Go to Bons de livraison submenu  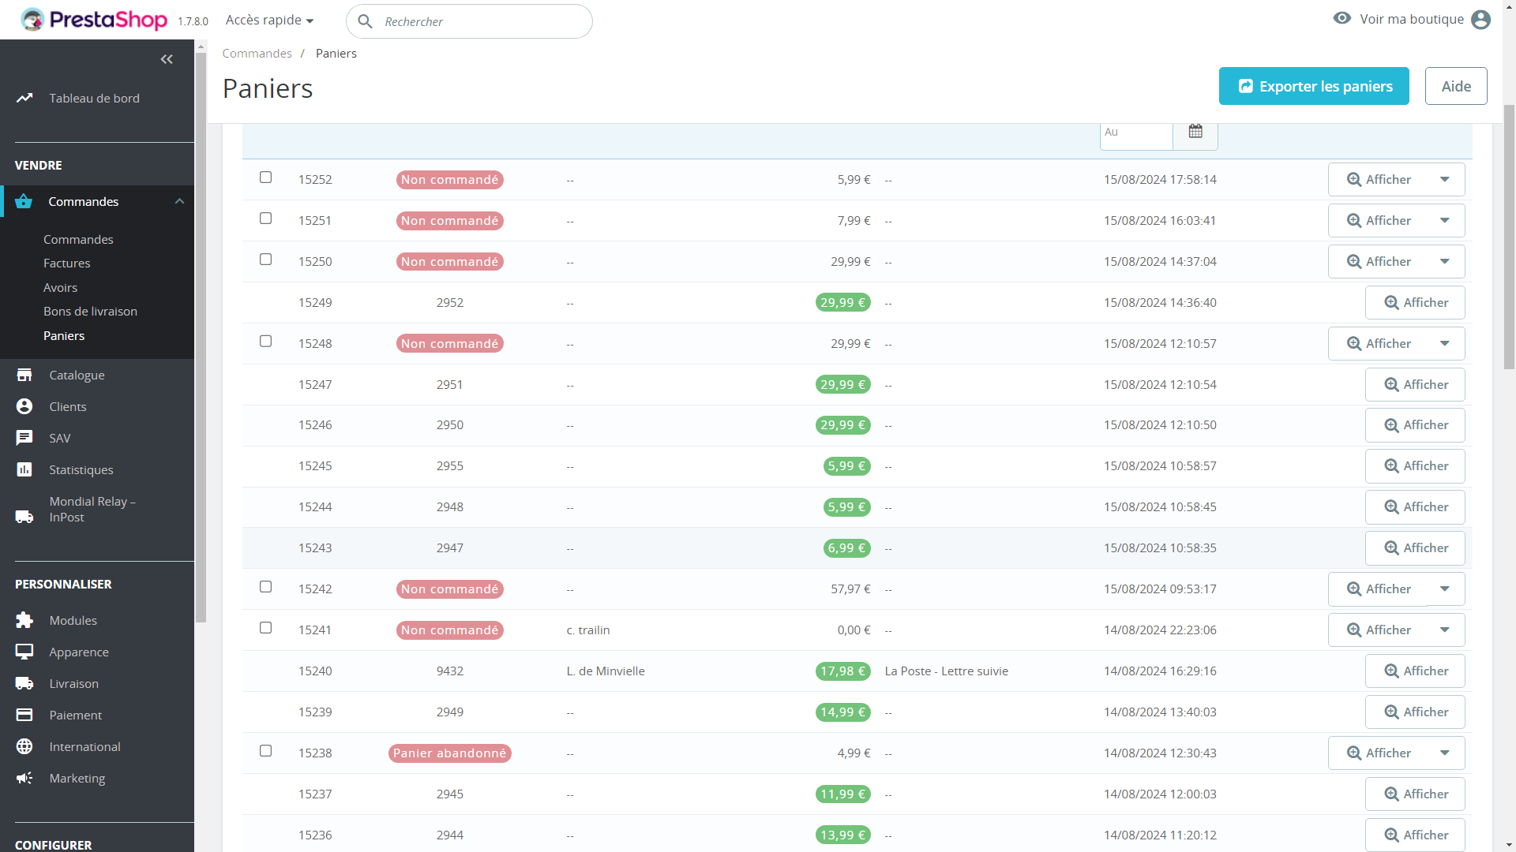tap(90, 312)
